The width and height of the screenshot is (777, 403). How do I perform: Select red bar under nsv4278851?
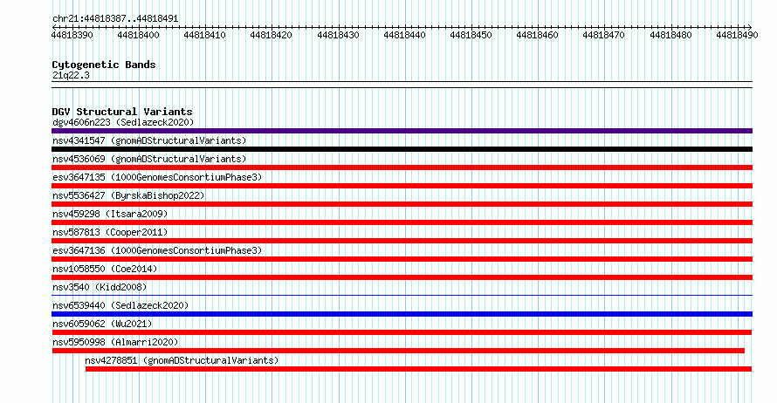coord(419,369)
